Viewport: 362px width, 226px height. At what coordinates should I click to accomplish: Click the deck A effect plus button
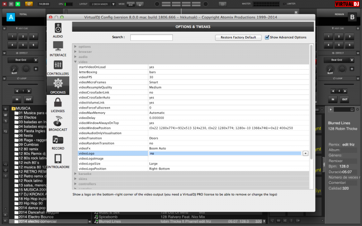click(x=36, y=69)
